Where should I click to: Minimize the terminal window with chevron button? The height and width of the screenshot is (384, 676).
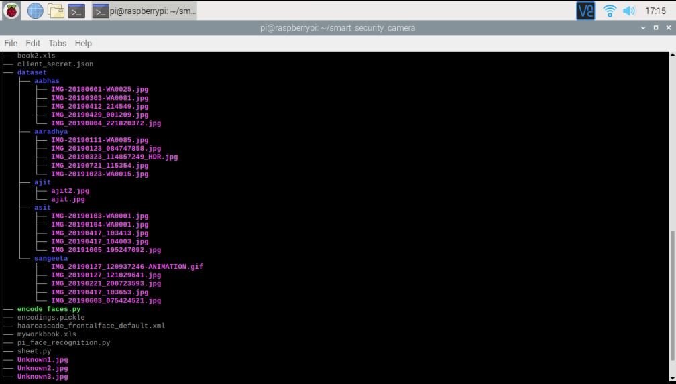[643, 27]
